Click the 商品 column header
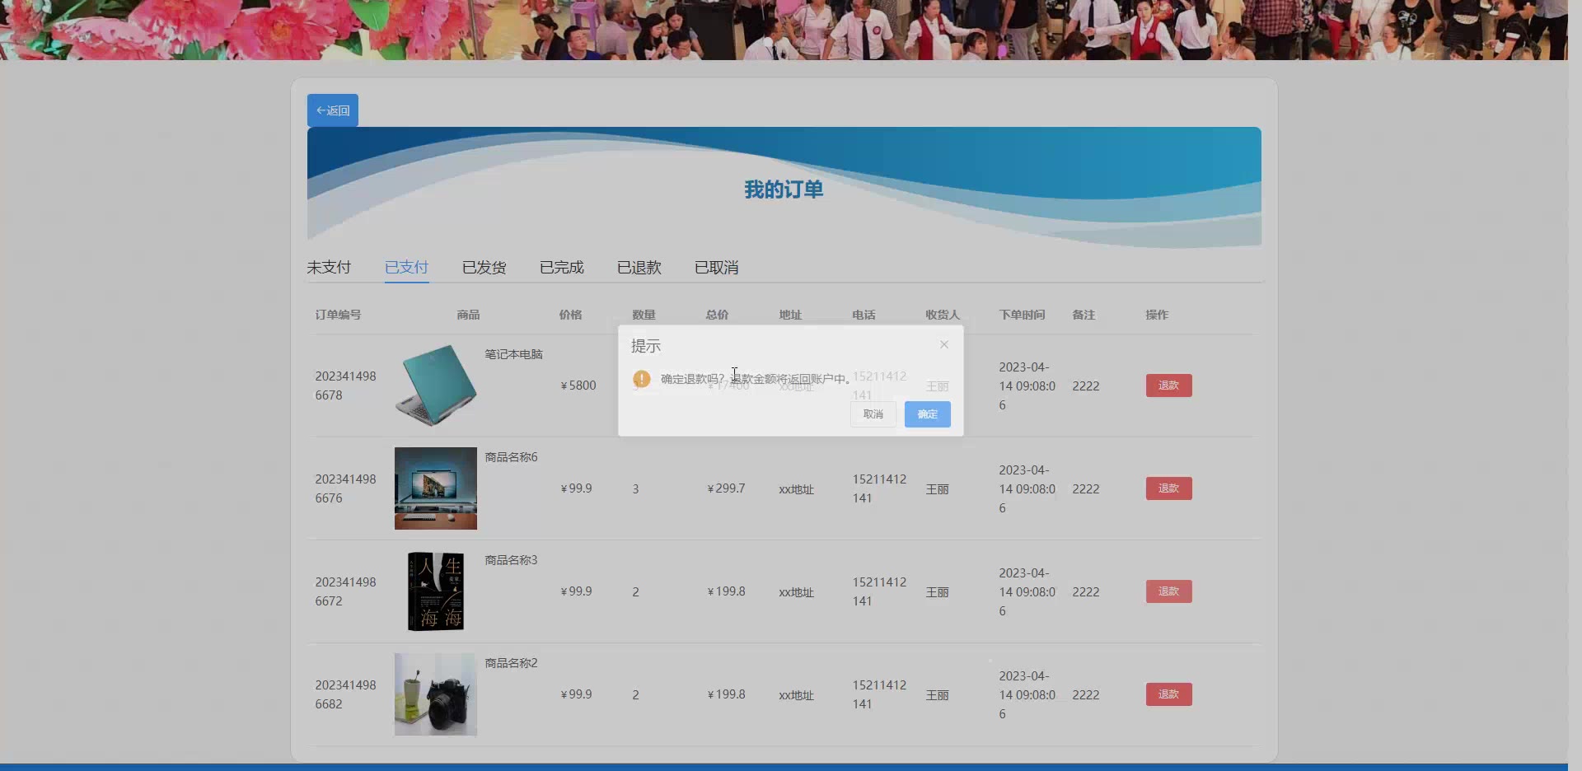This screenshot has width=1582, height=771. point(468,315)
